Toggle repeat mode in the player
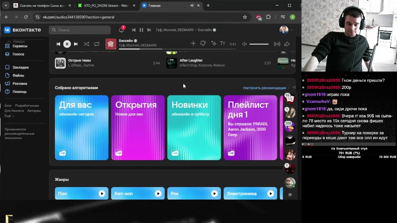 point(97,44)
